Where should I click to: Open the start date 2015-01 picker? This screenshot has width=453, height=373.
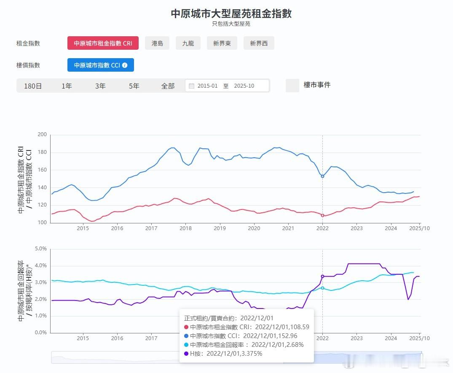[207, 86]
